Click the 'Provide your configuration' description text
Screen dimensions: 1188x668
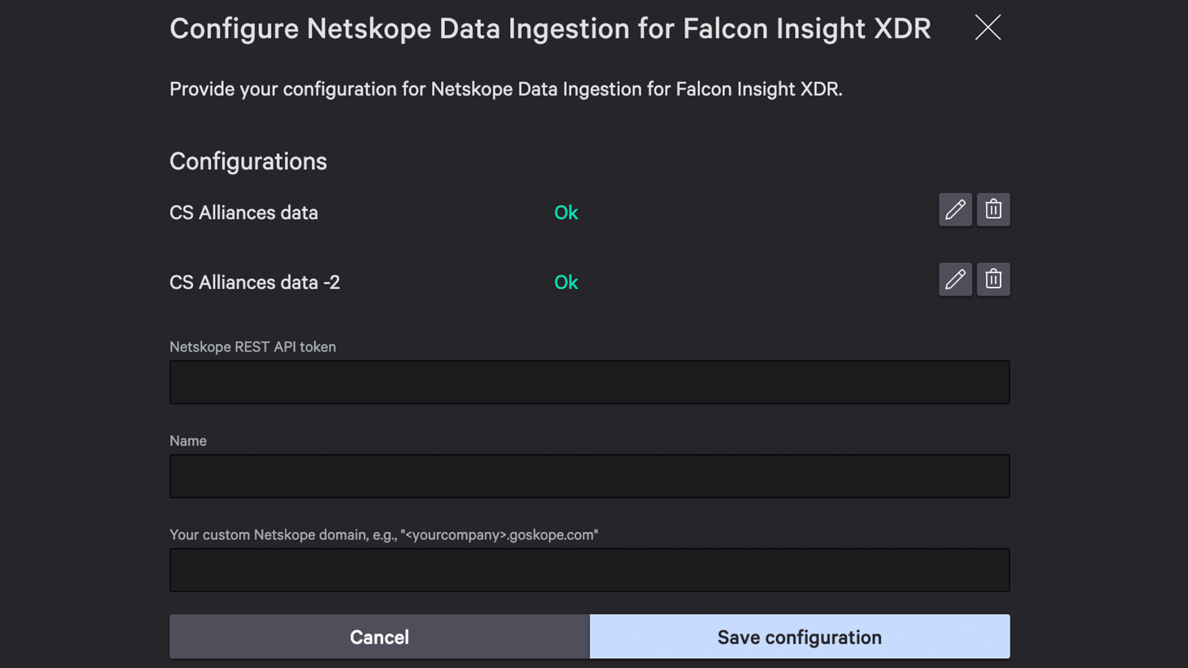[506, 89]
